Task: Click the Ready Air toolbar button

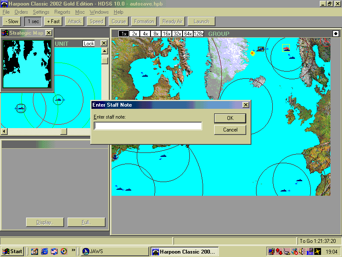Action: 172,21
